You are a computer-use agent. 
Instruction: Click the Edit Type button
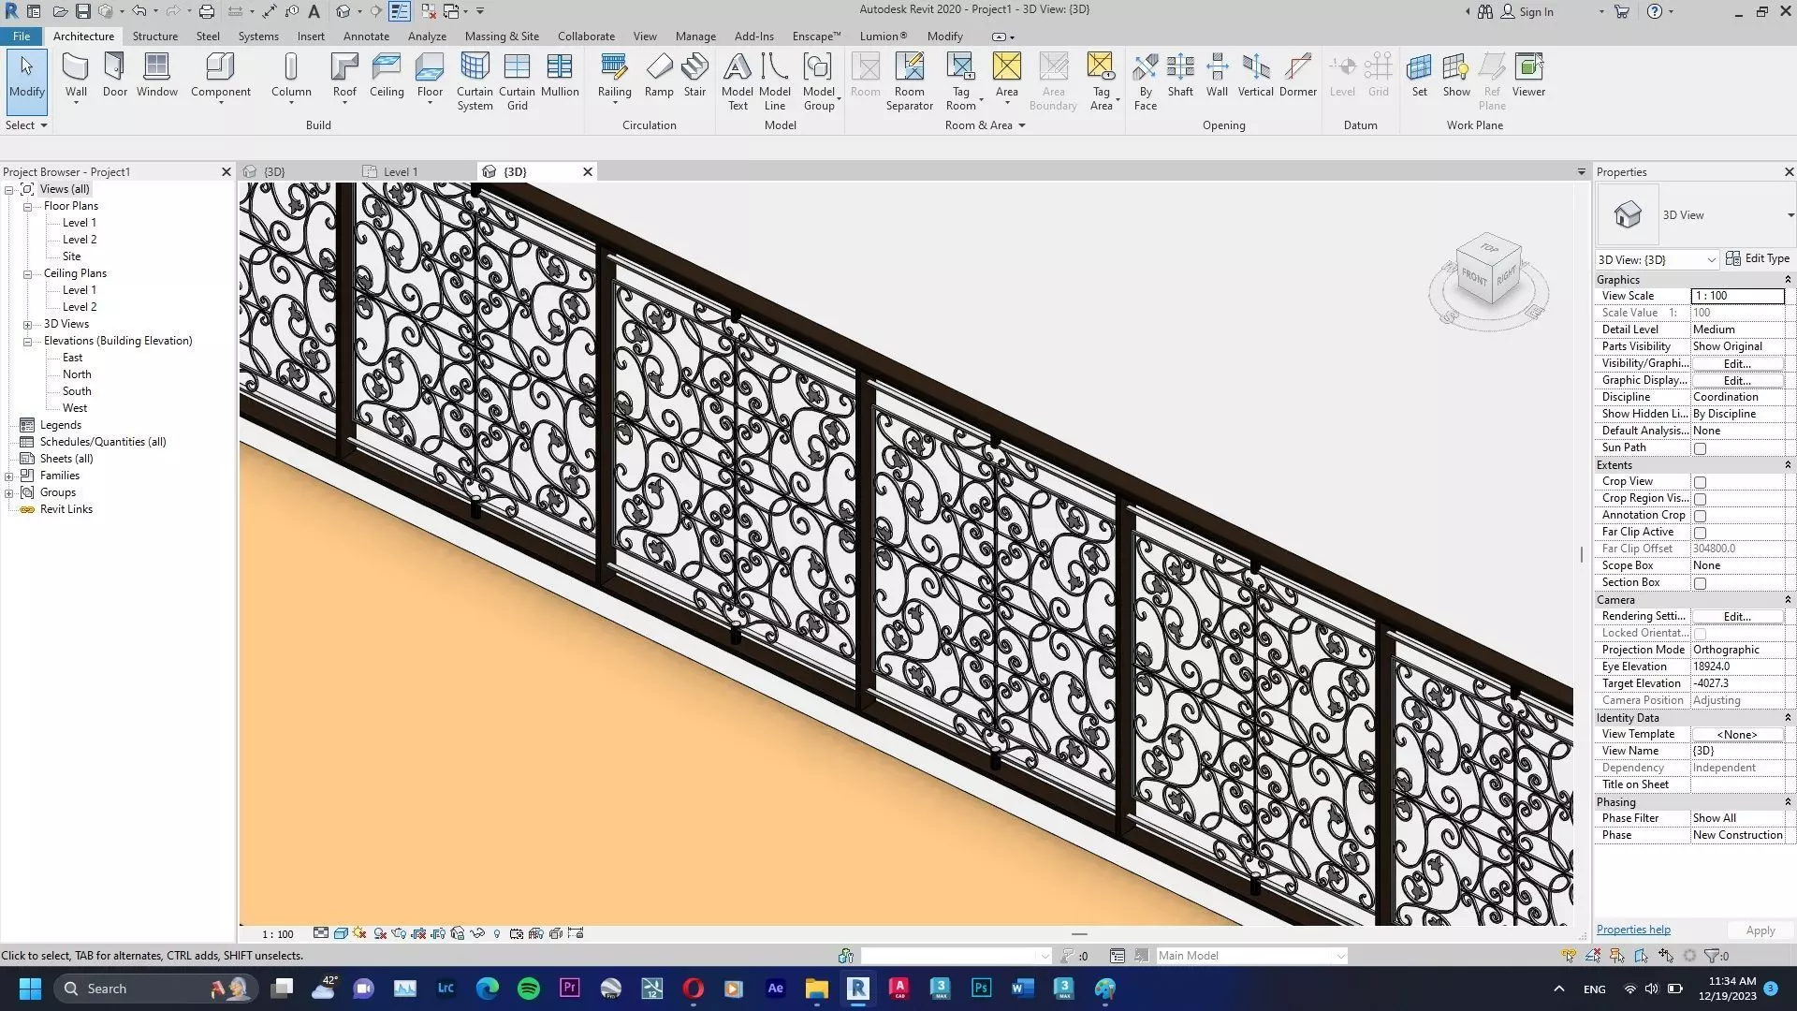pyautogui.click(x=1758, y=258)
